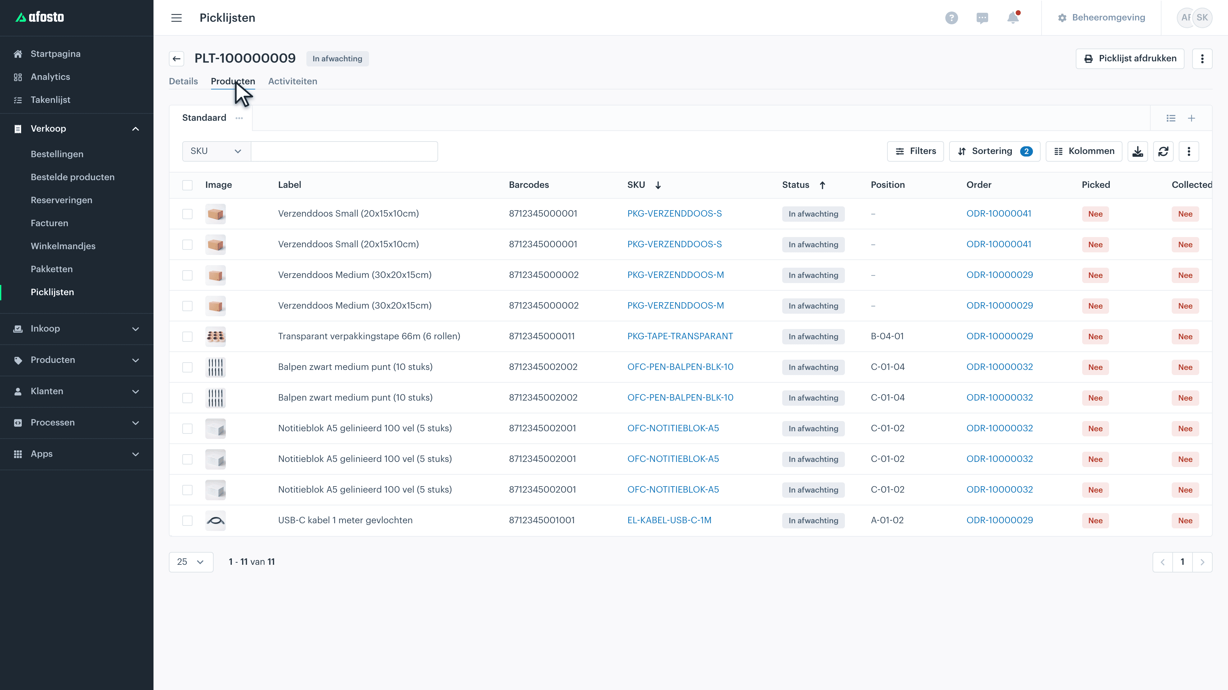Open the Kolommen button
This screenshot has width=1228, height=690.
click(1083, 151)
